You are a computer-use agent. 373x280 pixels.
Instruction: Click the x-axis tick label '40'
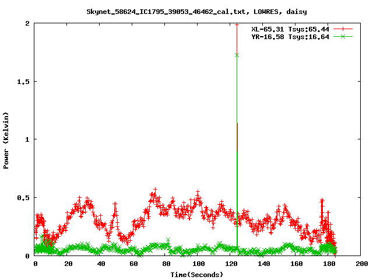101,264
